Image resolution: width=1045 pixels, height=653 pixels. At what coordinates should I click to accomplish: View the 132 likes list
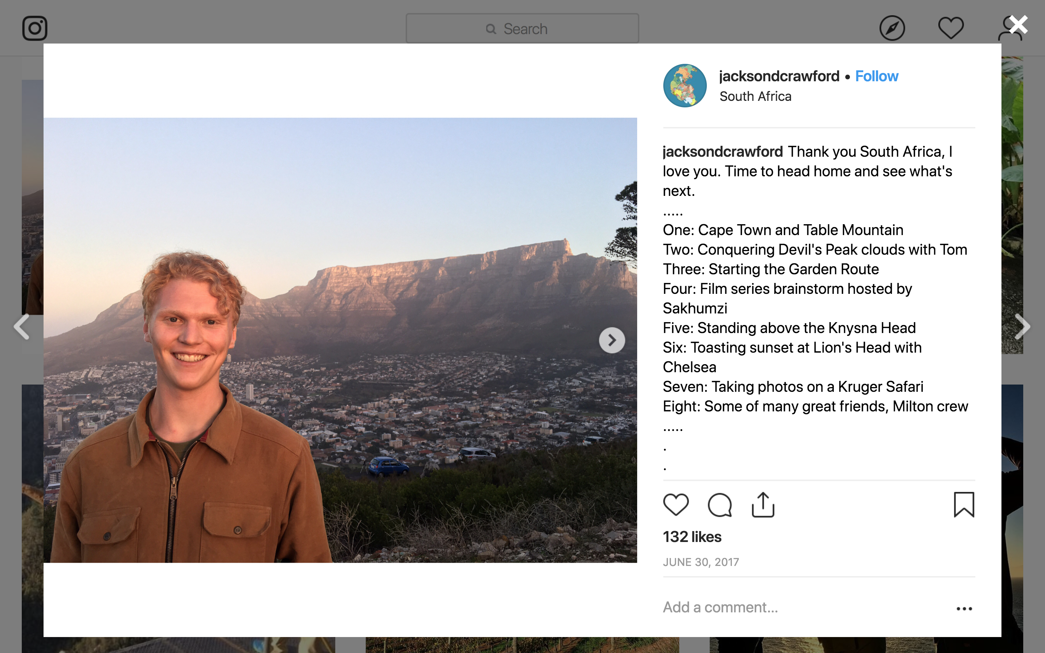(x=692, y=537)
